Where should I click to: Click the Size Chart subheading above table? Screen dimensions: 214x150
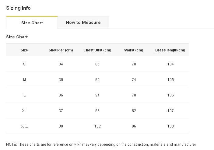pos(17,37)
